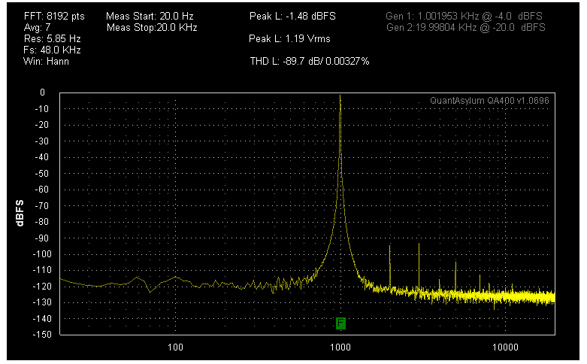Click the -150 axis label
Image resolution: width=587 pixels, height=364 pixels.
click(41, 335)
